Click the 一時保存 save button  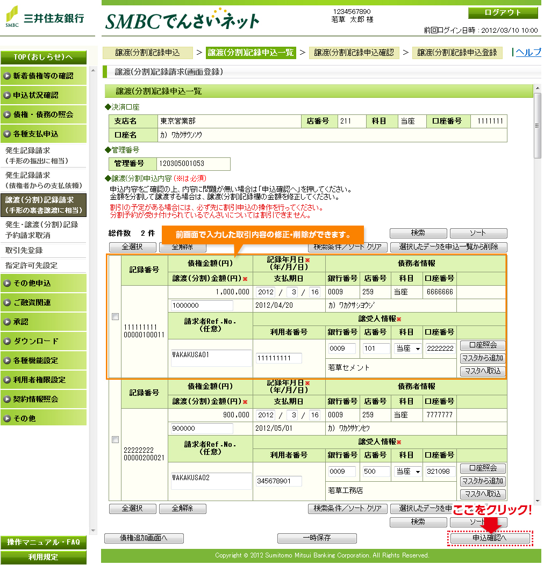tap(317, 538)
